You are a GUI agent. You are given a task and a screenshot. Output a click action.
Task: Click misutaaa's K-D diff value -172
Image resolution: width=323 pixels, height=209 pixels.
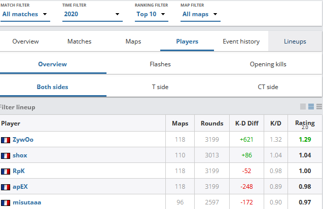pos(246,202)
